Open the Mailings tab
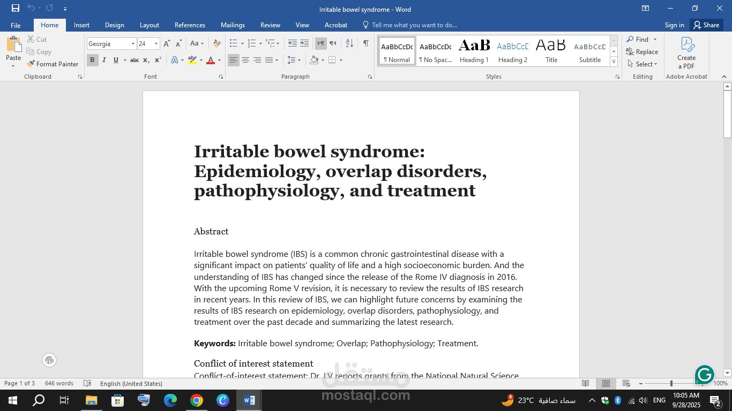The height and width of the screenshot is (411, 732). coord(233,25)
